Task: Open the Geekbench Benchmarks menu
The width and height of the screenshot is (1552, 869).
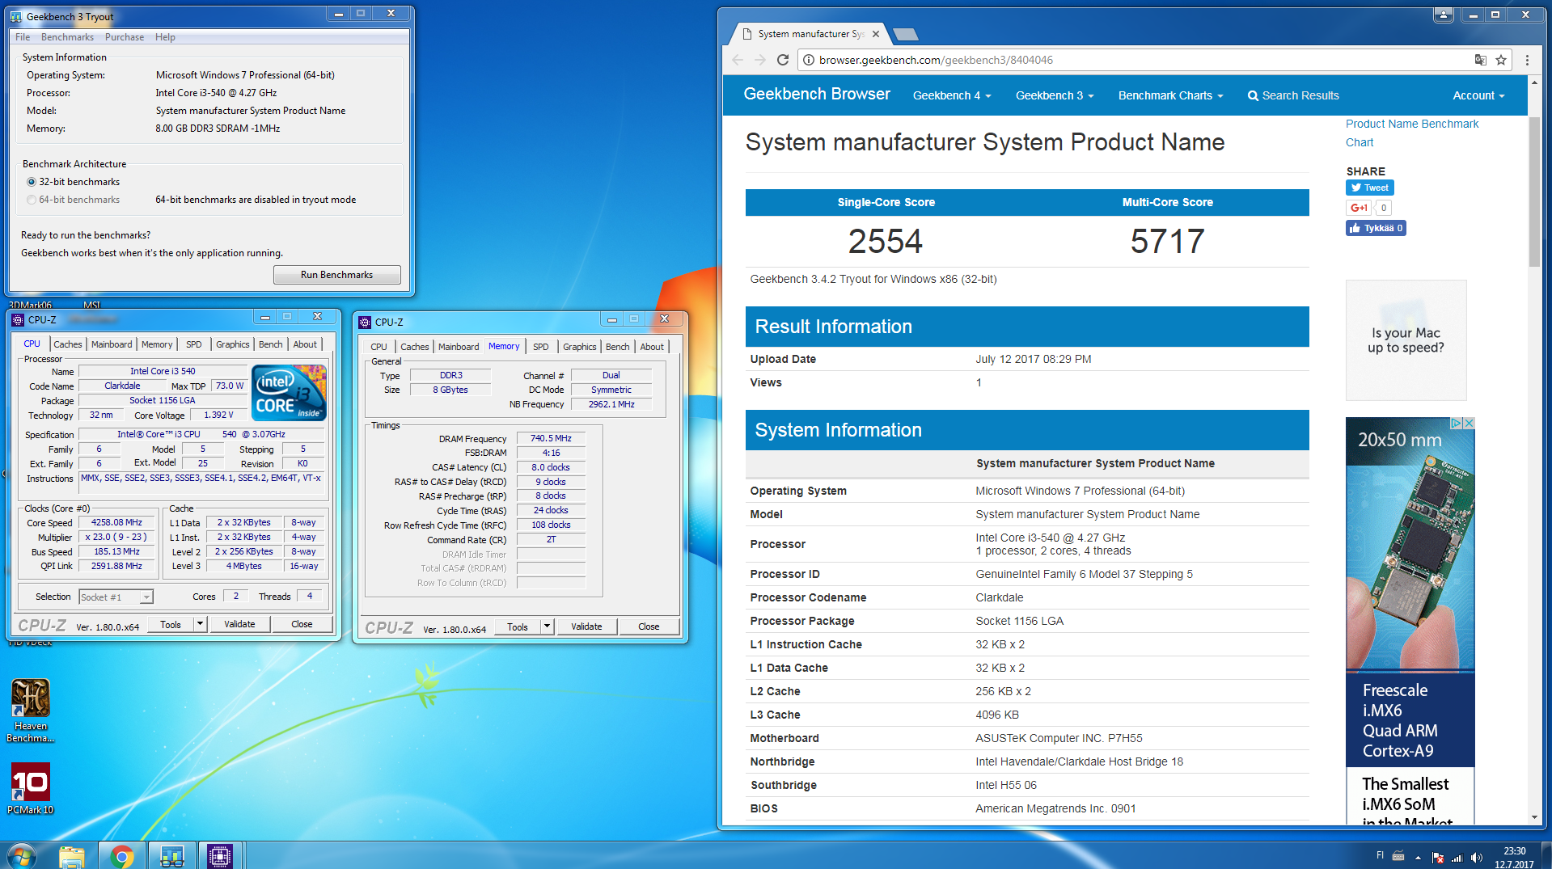Action: click(67, 37)
